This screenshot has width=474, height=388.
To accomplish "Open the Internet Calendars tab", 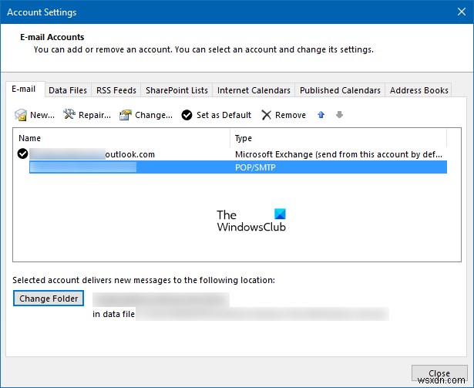I will [254, 90].
